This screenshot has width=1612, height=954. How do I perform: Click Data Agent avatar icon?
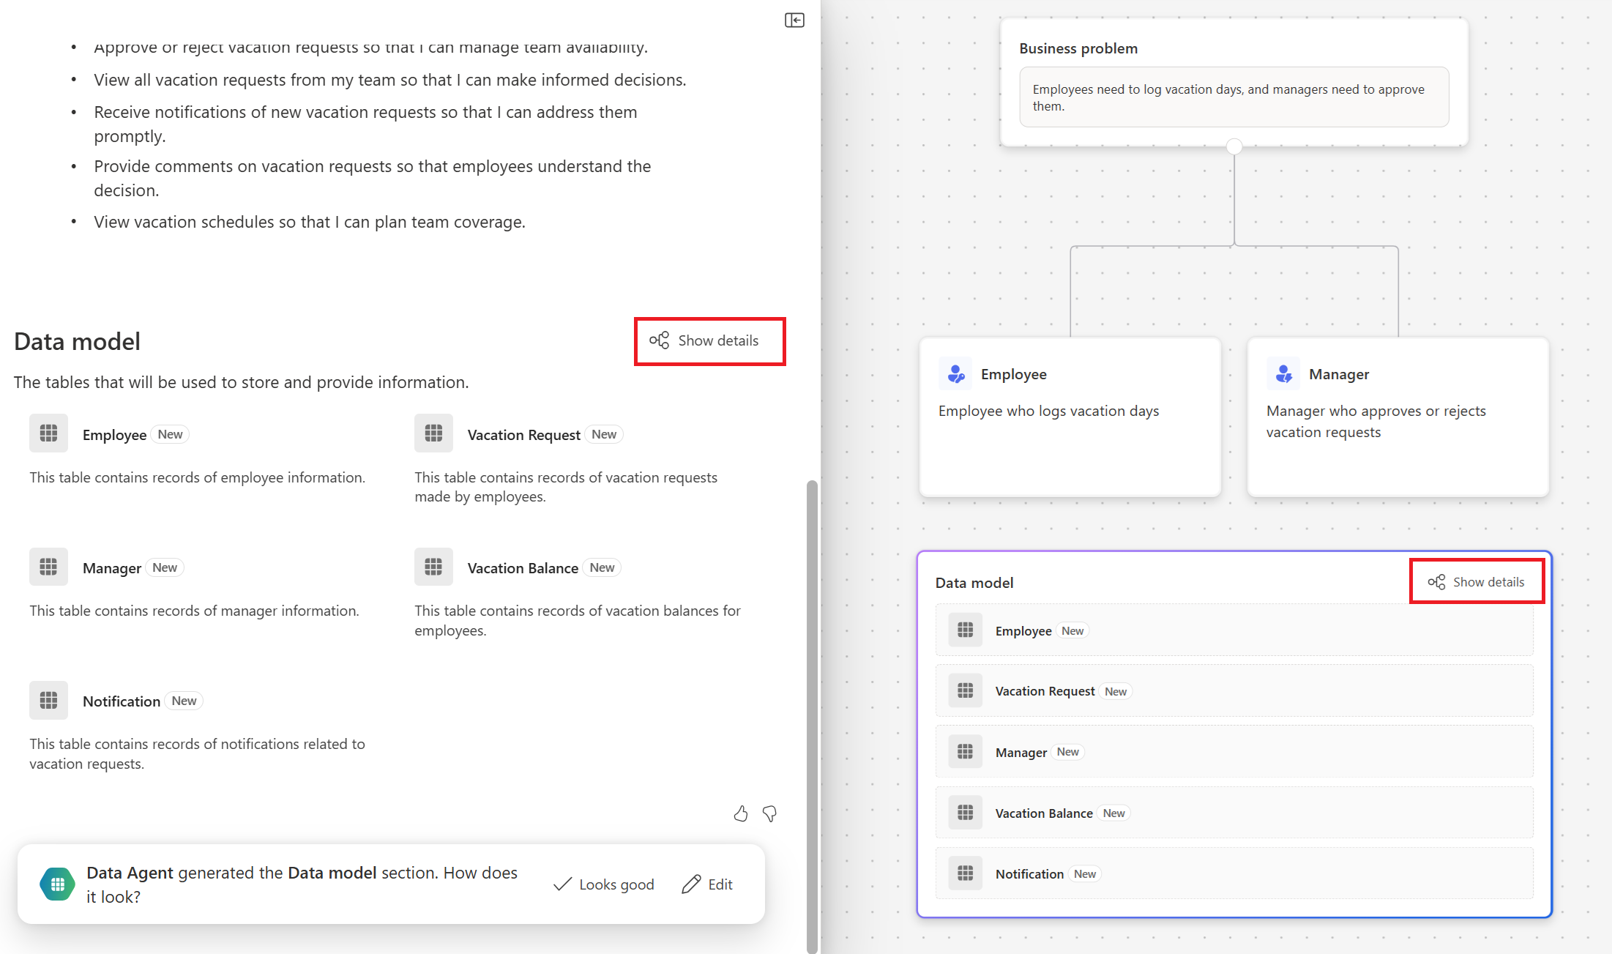point(57,884)
